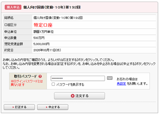
Task: Click the 5,000,000円 amount value
Action: pos(41,44)
